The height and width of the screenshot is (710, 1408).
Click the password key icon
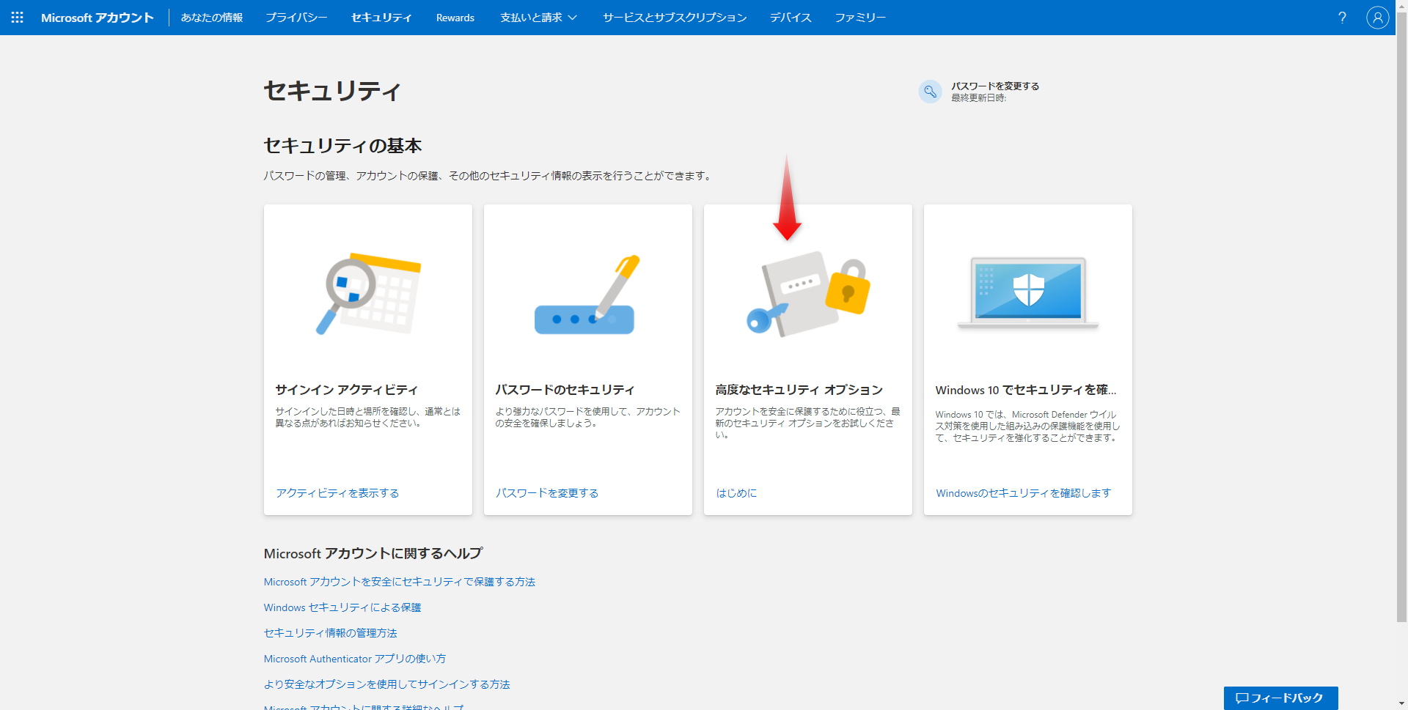[x=930, y=92]
